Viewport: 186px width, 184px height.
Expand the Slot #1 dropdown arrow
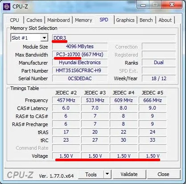(44, 38)
